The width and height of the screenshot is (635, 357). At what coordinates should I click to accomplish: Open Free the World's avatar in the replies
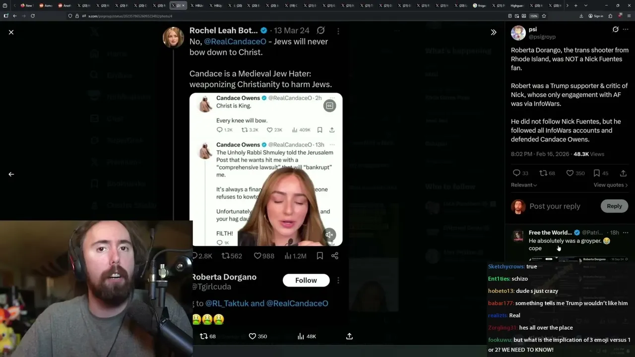pyautogui.click(x=518, y=236)
